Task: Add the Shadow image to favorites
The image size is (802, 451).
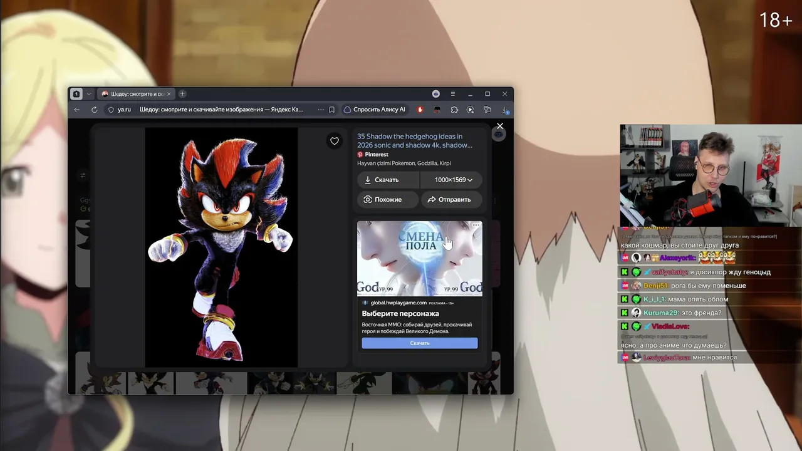Action: pyautogui.click(x=335, y=141)
